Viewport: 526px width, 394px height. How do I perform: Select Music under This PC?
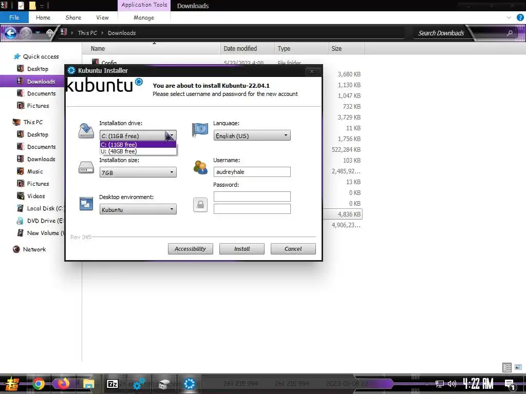(x=35, y=171)
